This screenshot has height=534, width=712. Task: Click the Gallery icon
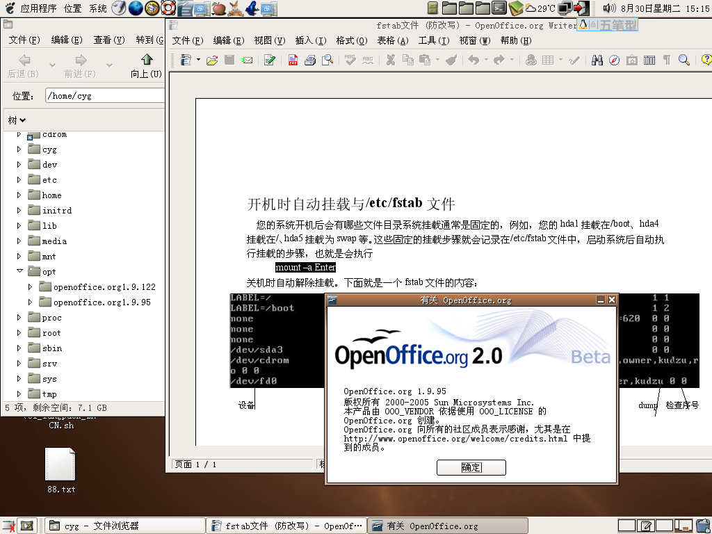pyautogui.click(x=631, y=60)
